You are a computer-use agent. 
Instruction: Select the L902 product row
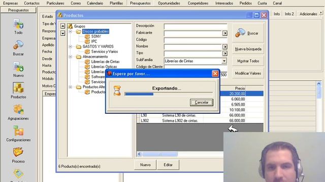(x=200, y=121)
